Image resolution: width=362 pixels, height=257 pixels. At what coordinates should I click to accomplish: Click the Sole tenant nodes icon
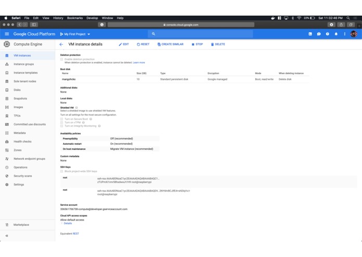7,81
